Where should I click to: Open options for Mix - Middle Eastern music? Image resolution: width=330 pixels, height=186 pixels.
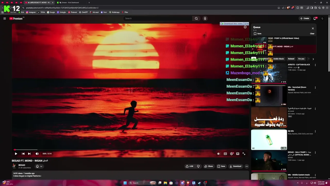[315, 175]
